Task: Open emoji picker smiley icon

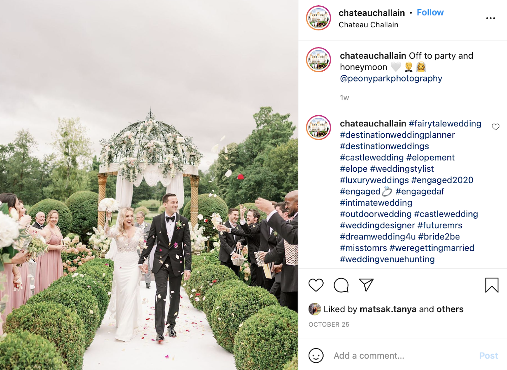Action: point(316,355)
